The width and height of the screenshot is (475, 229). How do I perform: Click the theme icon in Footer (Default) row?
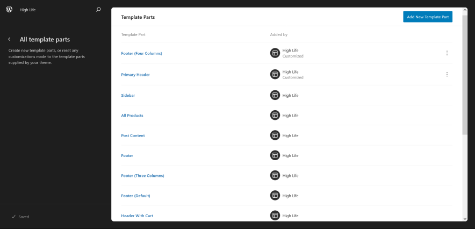pos(275,196)
